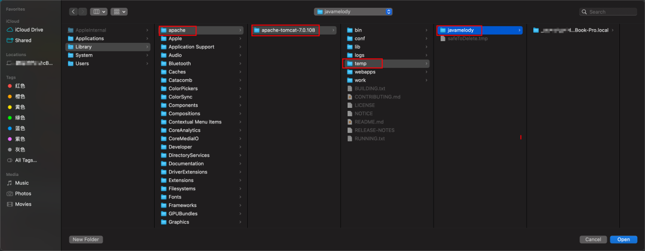
Task: Expand the Users folder chevron
Action: coord(148,64)
